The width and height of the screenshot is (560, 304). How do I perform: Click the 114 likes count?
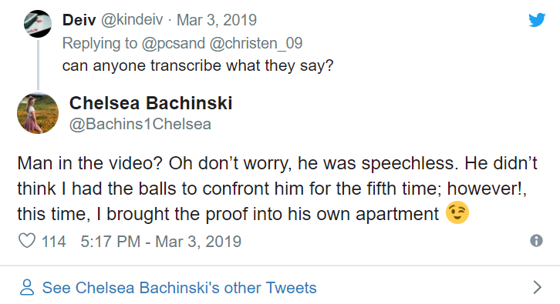coord(53,241)
